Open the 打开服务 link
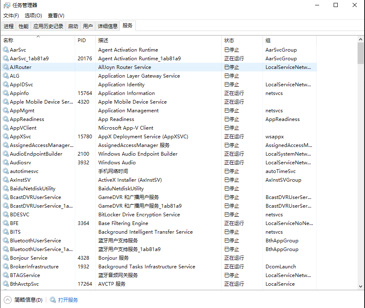This screenshot has width=365, height=308. pyautogui.click(x=68, y=300)
